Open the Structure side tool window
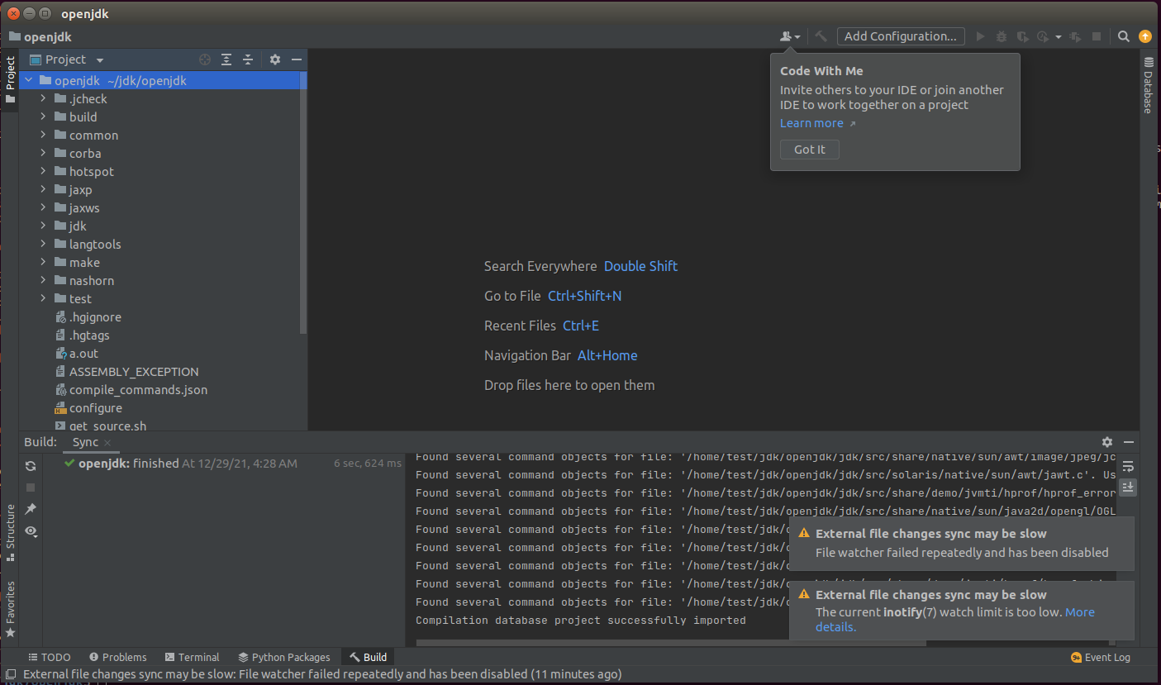Image resolution: width=1161 pixels, height=685 pixels. click(x=10, y=533)
